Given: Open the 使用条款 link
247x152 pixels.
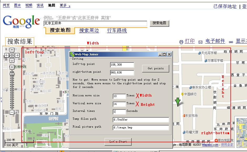Looking at the screenshot, I should [227, 145].
